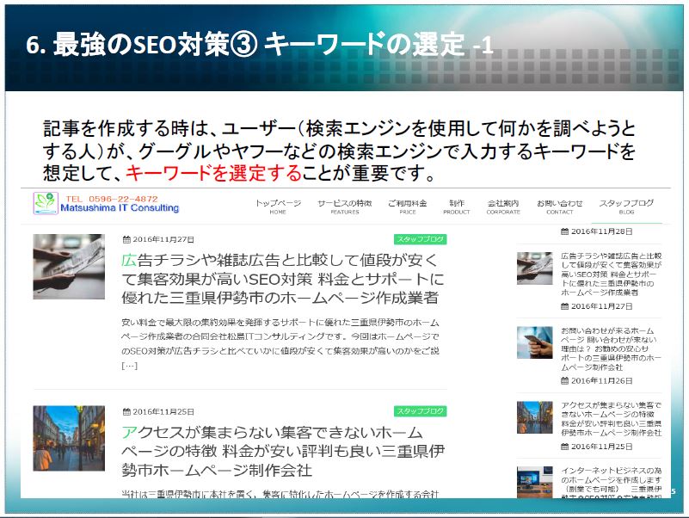This screenshot has height=518, width=689.
Task: Open 会社案内 (CORPORATE) menu item
Action: [x=503, y=207]
